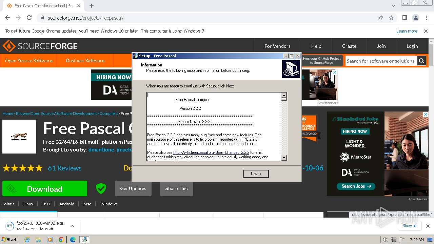Open the Chrome profile icon
This screenshot has width=434, height=244.
(x=416, y=18)
